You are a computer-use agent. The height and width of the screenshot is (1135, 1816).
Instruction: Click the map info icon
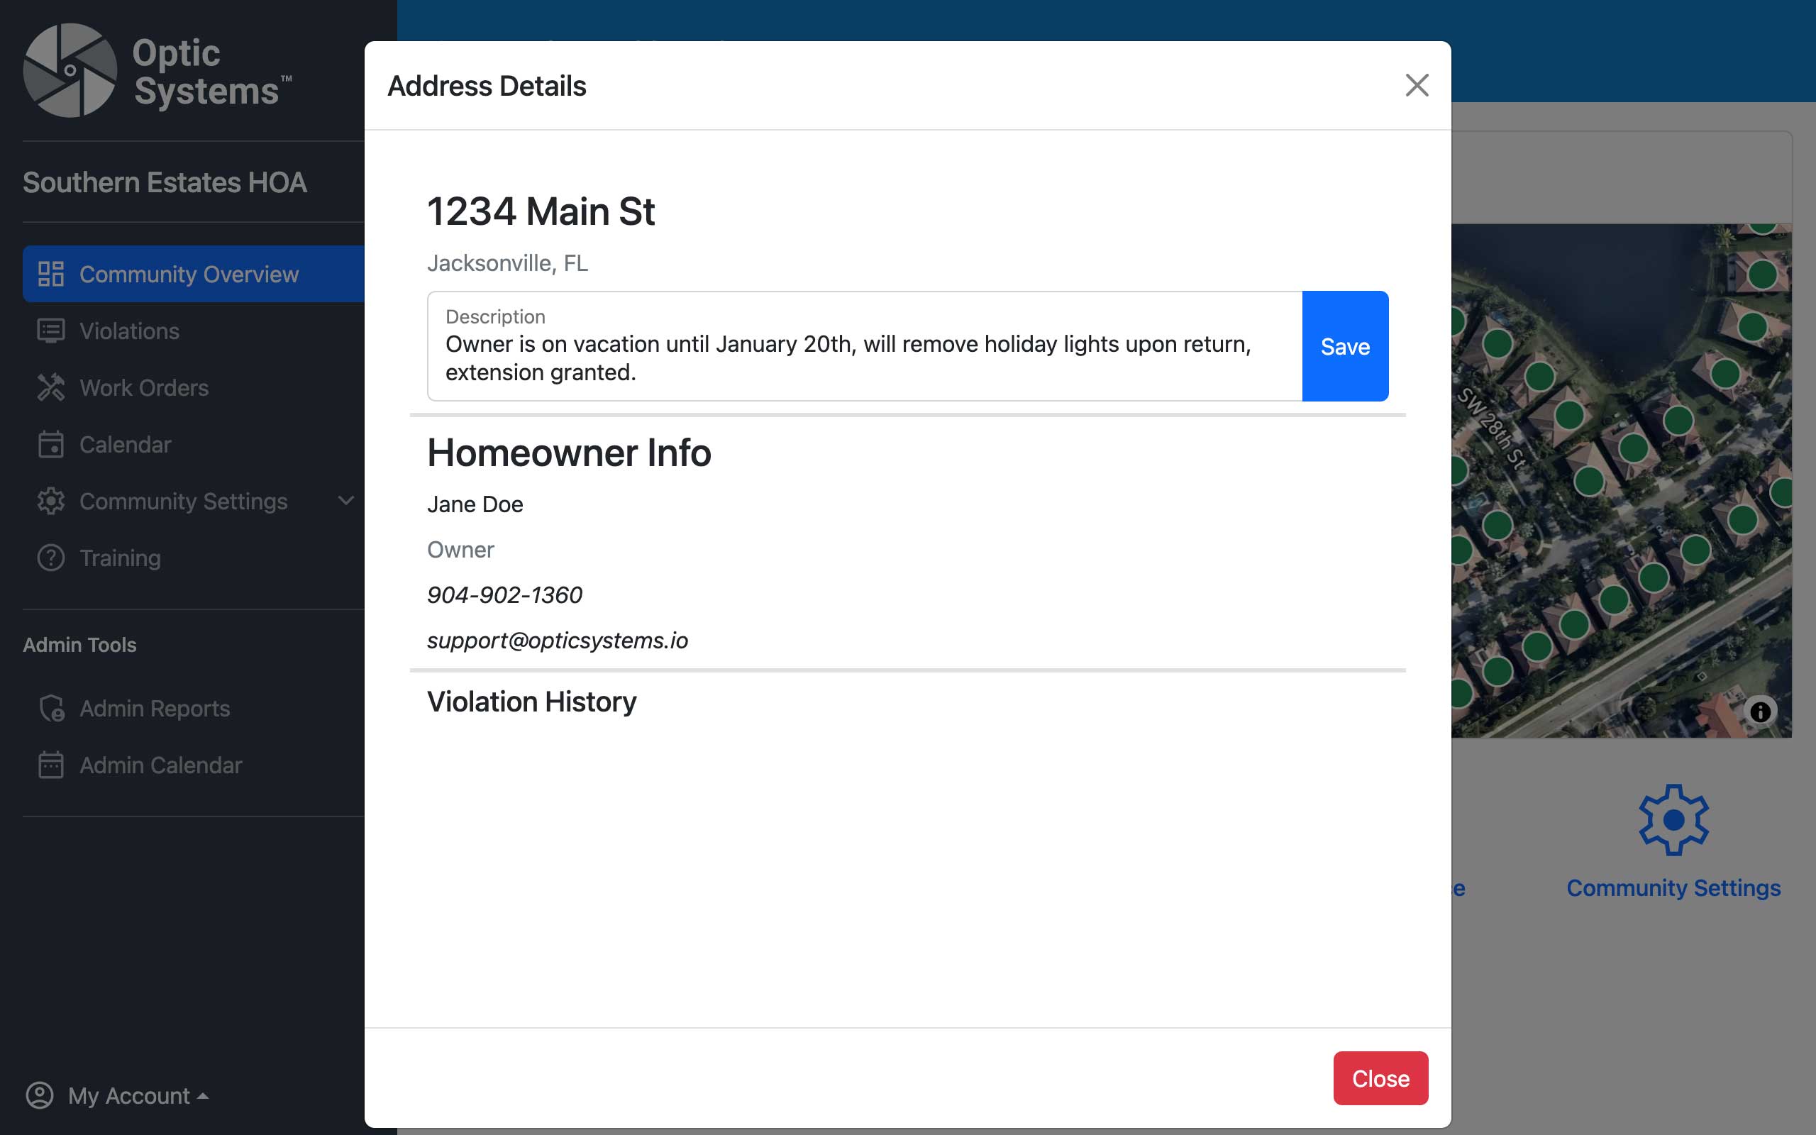pyautogui.click(x=1760, y=711)
